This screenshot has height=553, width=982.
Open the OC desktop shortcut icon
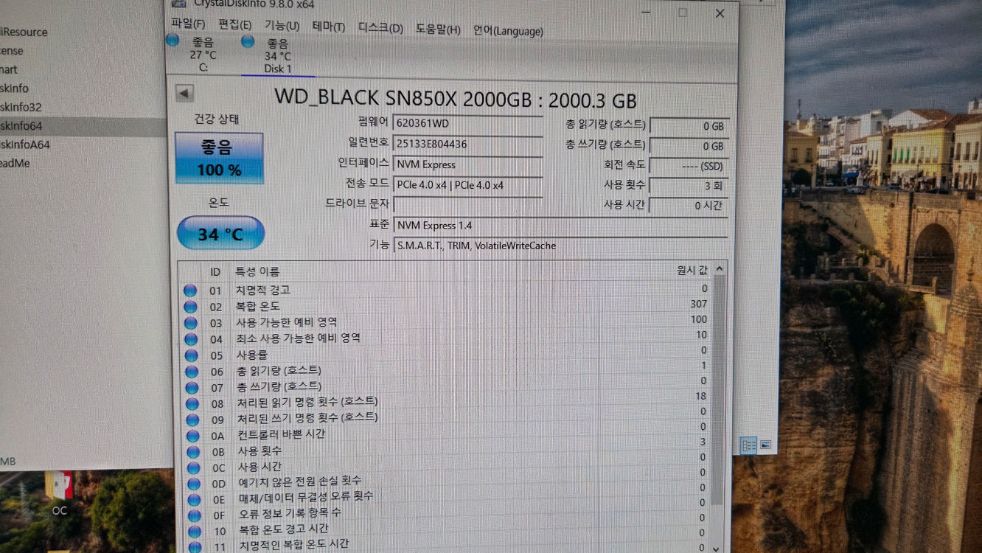59,494
